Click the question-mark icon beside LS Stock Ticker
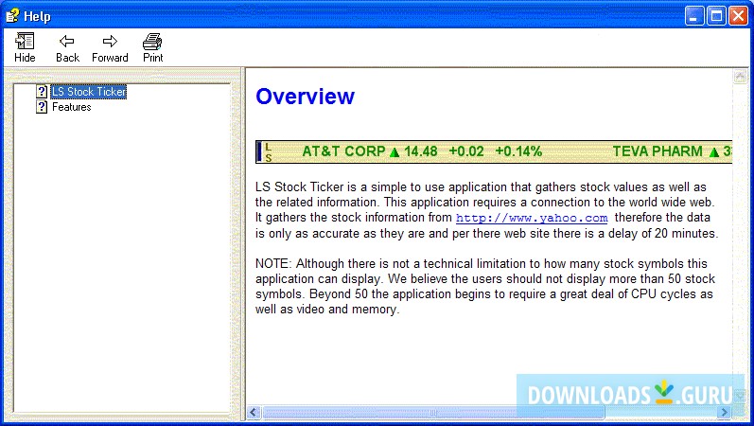Screen dimensions: 754x426 [x=42, y=92]
